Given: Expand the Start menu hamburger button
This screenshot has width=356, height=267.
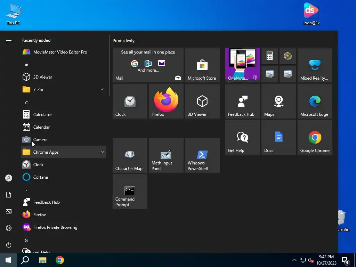Looking at the screenshot, I should 9,40.
